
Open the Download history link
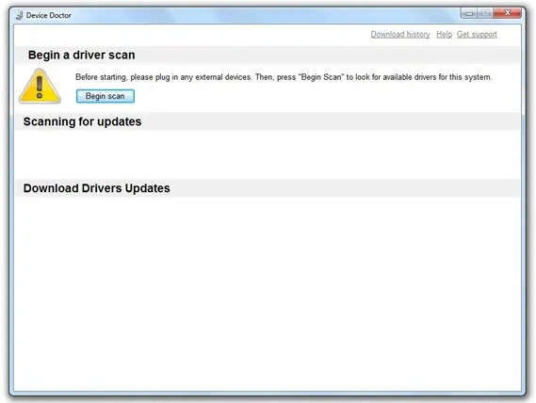pyautogui.click(x=400, y=34)
